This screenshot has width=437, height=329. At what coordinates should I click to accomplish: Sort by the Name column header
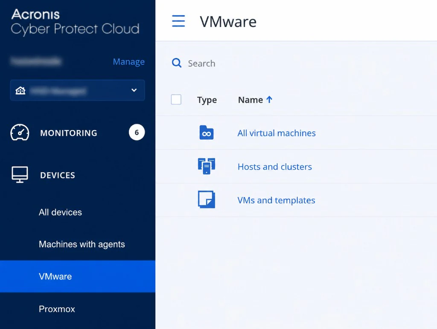coord(251,100)
